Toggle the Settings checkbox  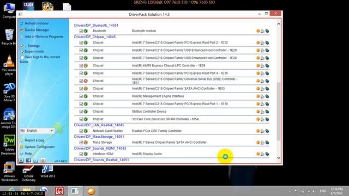[x=22, y=46]
